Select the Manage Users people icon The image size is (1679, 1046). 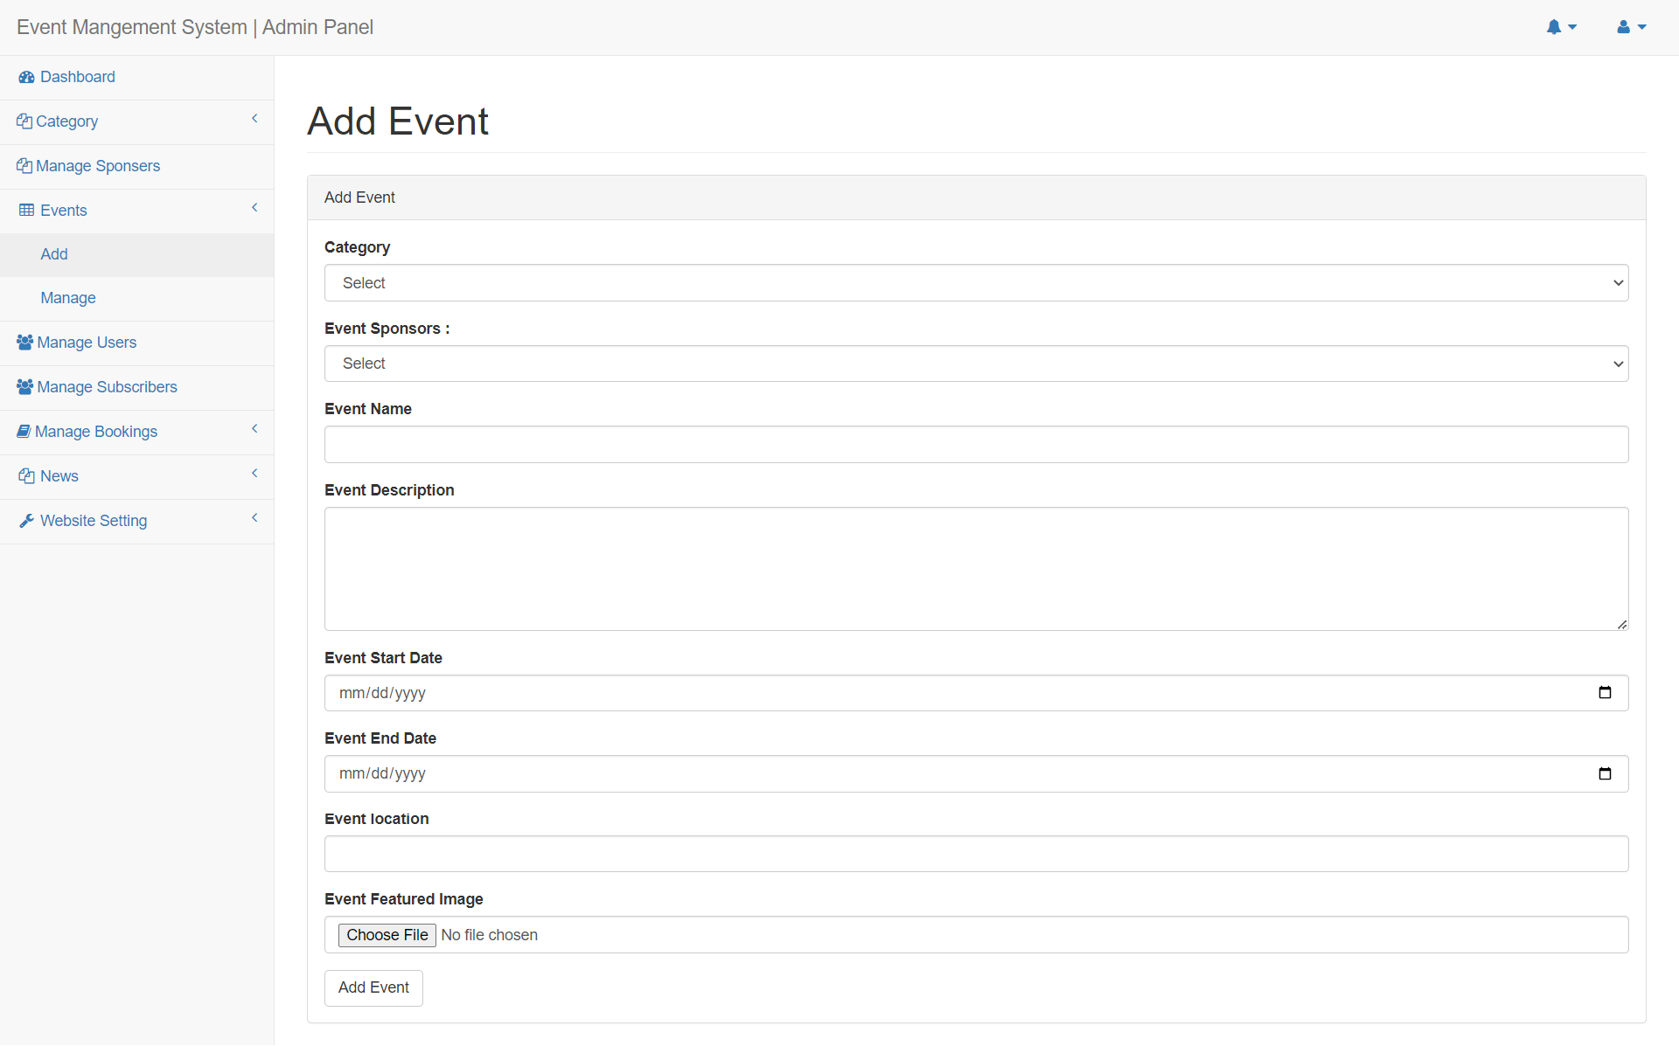[x=24, y=342]
